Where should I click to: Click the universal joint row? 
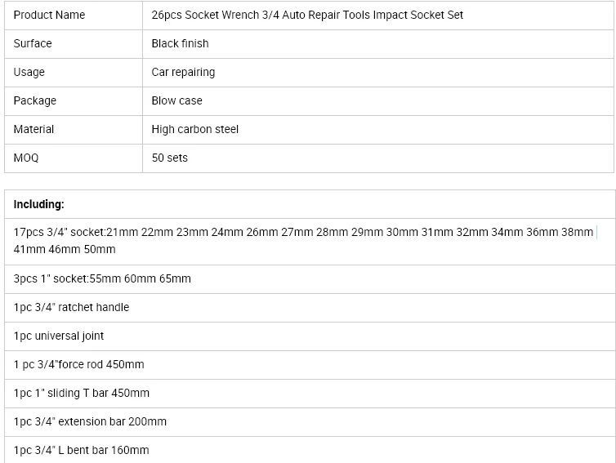click(310, 336)
